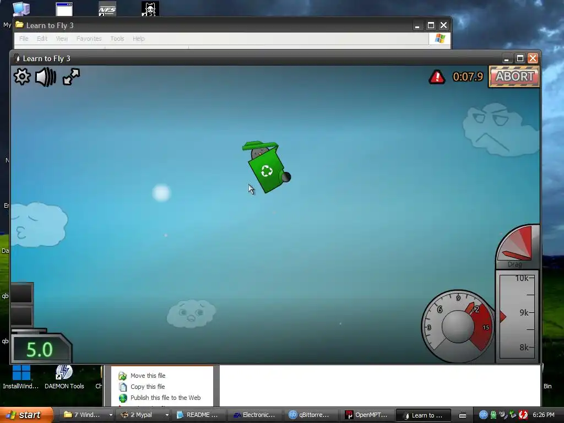Open the 2 Mypal taskbar group

coord(140,415)
